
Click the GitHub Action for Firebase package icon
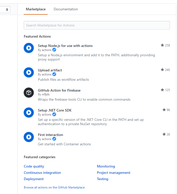click(29, 93)
